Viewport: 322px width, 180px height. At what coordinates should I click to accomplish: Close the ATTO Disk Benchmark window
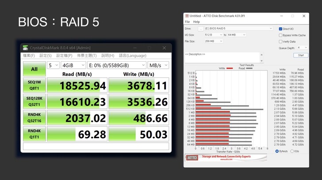304,16
